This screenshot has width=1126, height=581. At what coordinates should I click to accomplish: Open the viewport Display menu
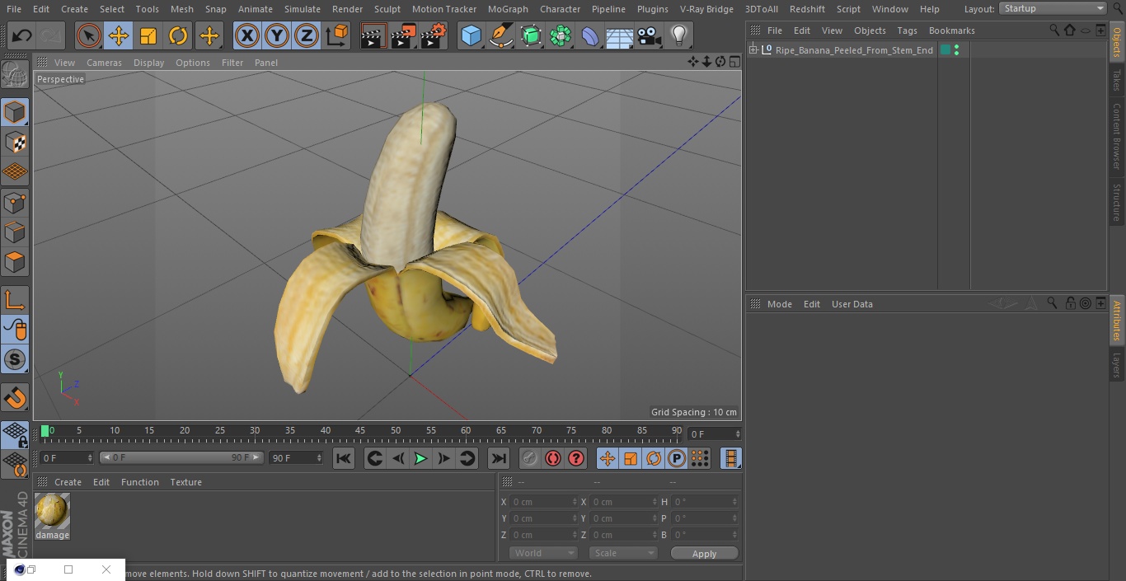coord(148,63)
